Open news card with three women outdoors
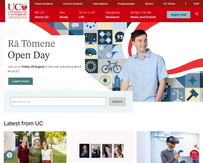203x163 pixels. point(35,147)
